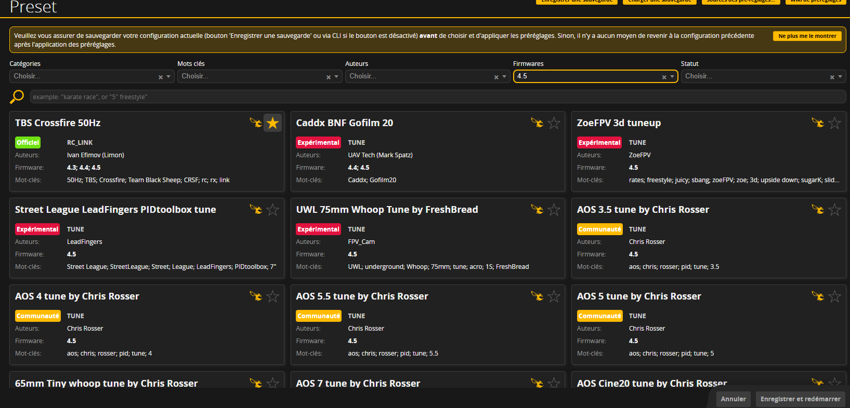Screen dimensions: 850x408
Task: Clear the Catégories filter with its x icon
Action: (x=161, y=77)
